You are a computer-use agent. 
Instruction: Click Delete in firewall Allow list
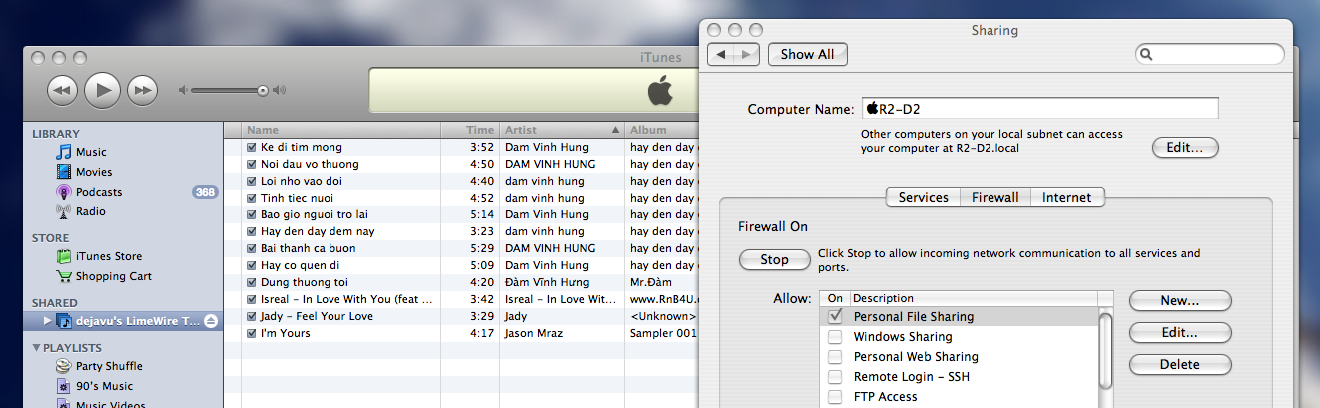1179,364
